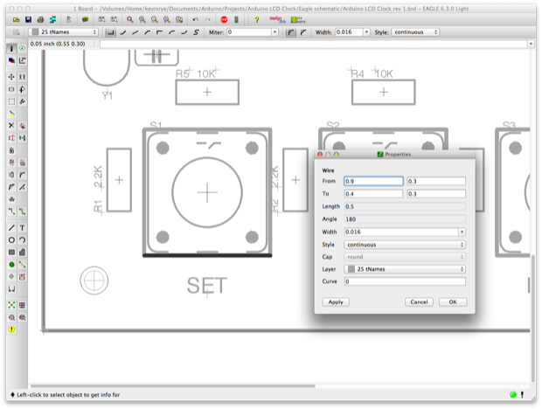542x409 pixels.
Task: Select the Show (eye) tool
Action: (23, 49)
